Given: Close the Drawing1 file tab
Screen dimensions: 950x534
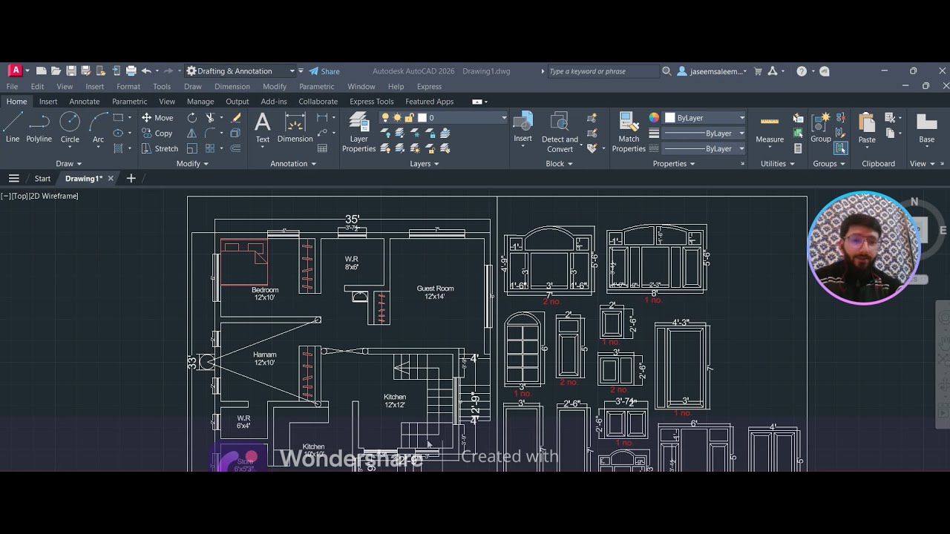Looking at the screenshot, I should click(111, 179).
